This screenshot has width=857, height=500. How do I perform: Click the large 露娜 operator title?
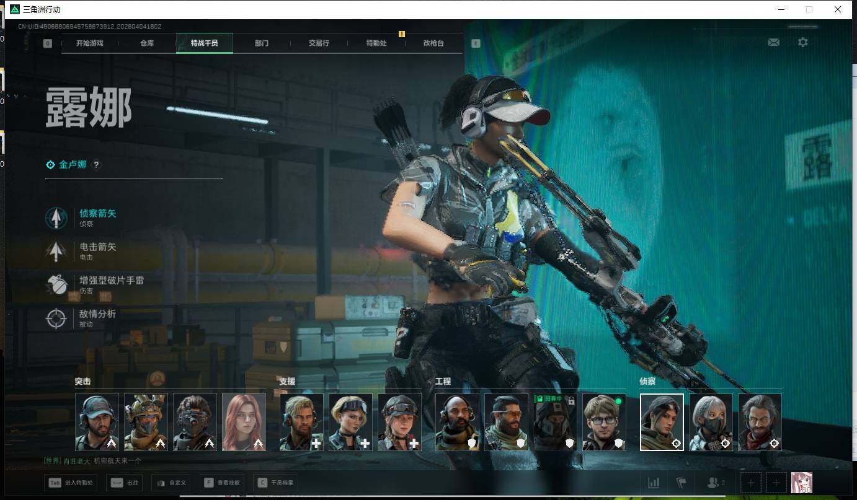89,108
